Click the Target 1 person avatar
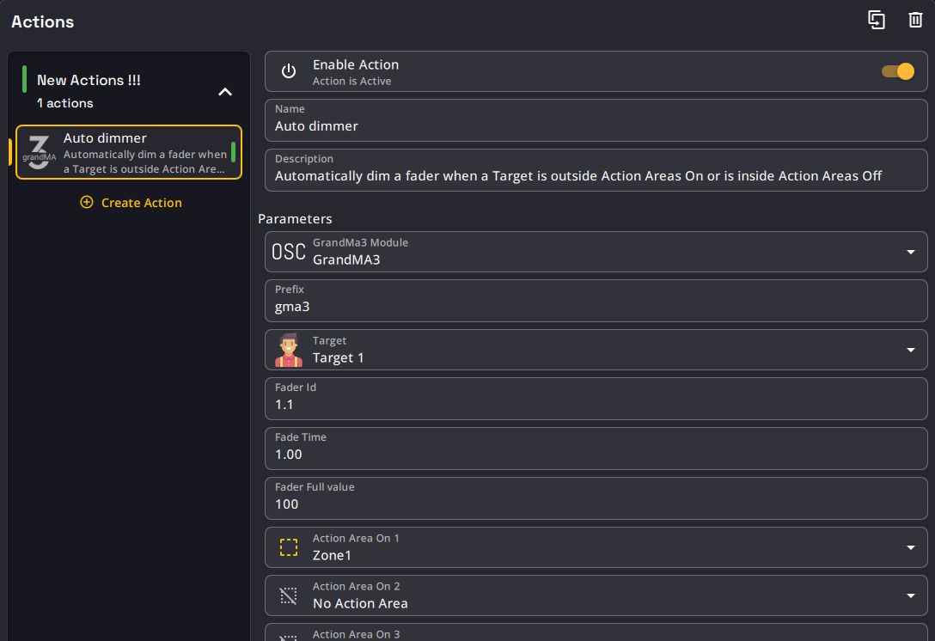This screenshot has width=935, height=641. pyautogui.click(x=289, y=350)
